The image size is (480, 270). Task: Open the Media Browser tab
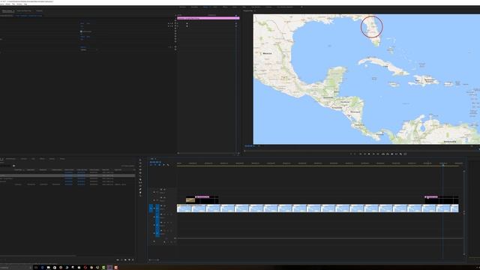pos(10,159)
